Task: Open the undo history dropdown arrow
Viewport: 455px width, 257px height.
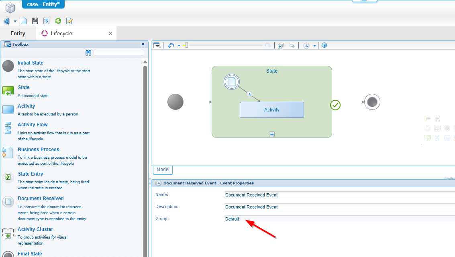Action: pyautogui.click(x=179, y=46)
